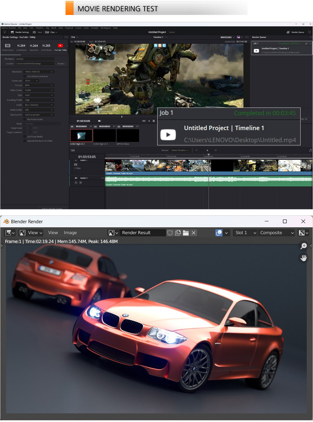Open the viewer options three-dot menu
The width and height of the screenshot is (313, 422).
click(x=247, y=37)
